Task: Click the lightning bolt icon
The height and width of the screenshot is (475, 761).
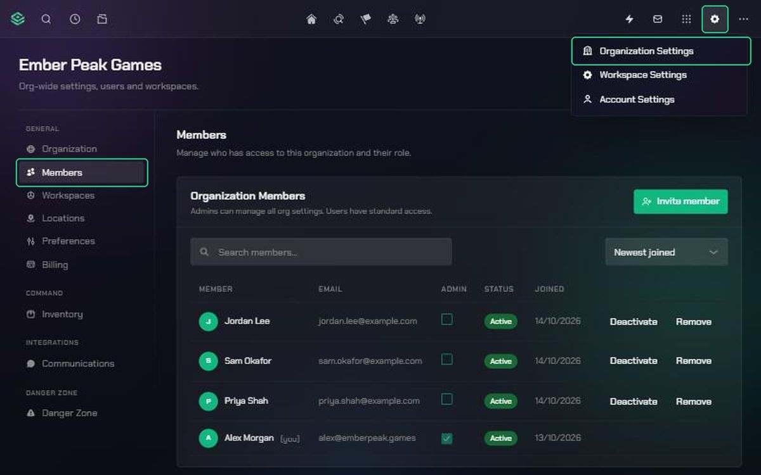Action: pos(629,19)
